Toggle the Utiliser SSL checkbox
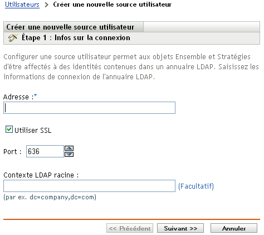This screenshot has width=264, height=235. 9,130
